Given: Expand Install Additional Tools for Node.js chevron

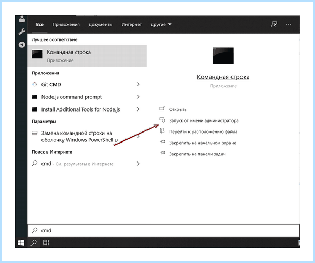Looking at the screenshot, I should pos(138,109).
